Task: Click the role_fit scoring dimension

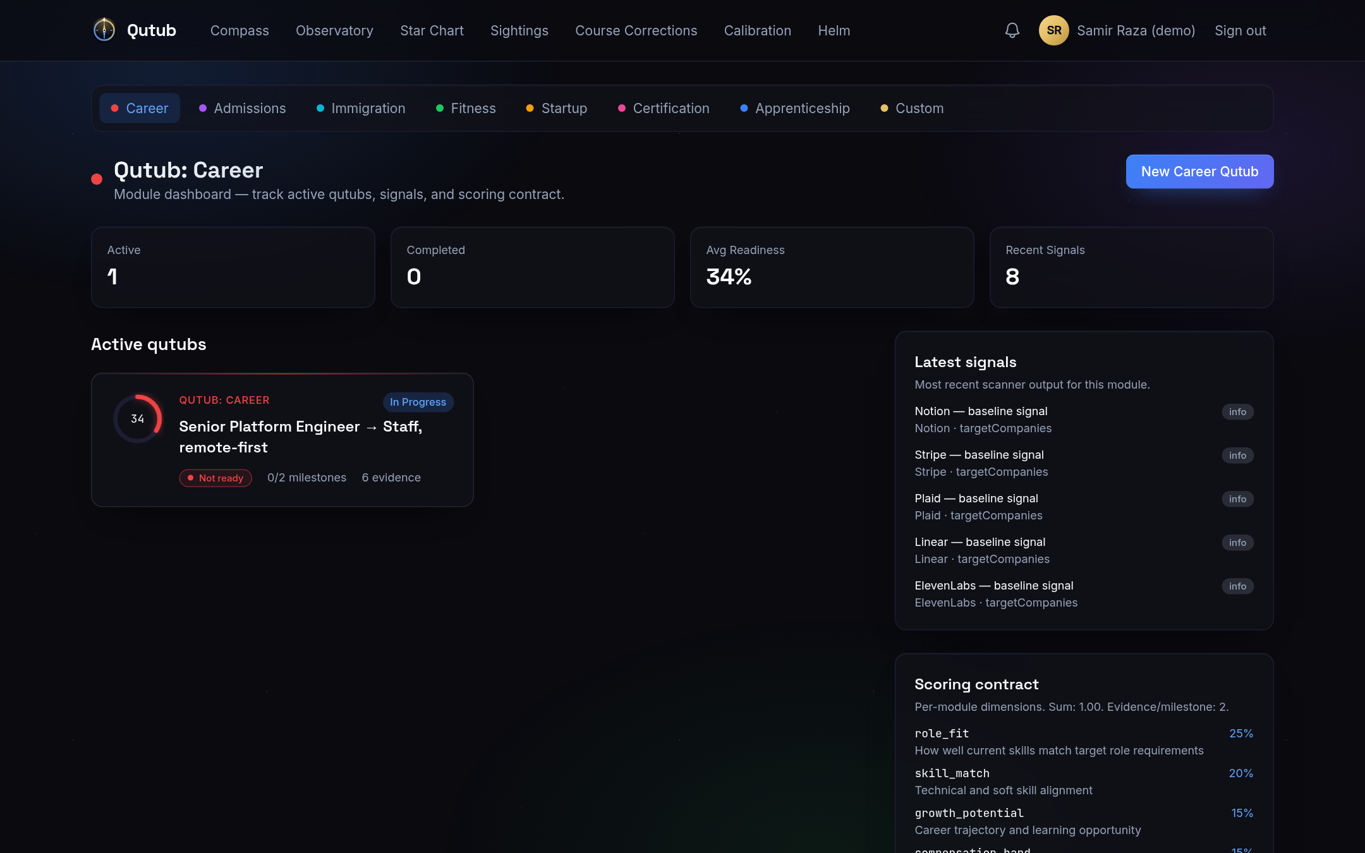Action: tap(1084, 742)
